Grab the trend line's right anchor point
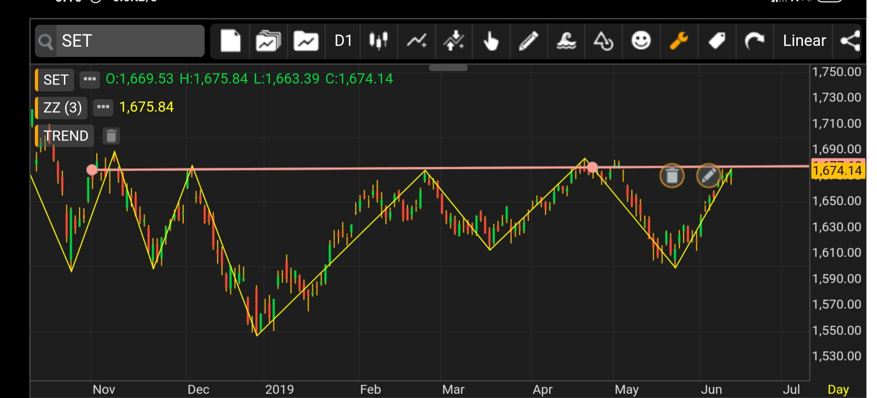The width and height of the screenshot is (877, 398). click(x=592, y=167)
